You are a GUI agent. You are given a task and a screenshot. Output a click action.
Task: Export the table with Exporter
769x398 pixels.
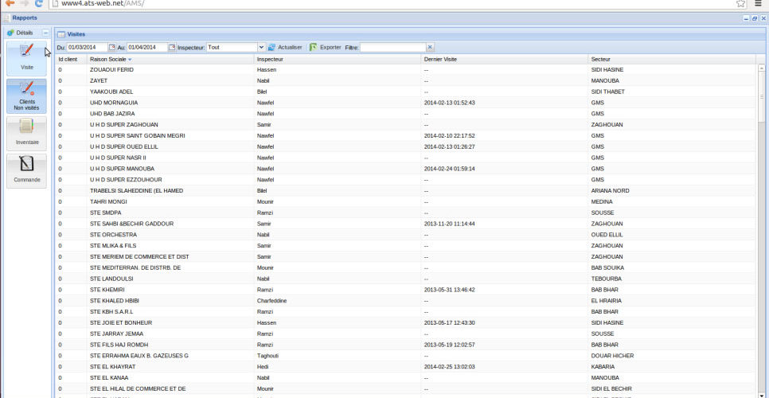pyautogui.click(x=325, y=47)
